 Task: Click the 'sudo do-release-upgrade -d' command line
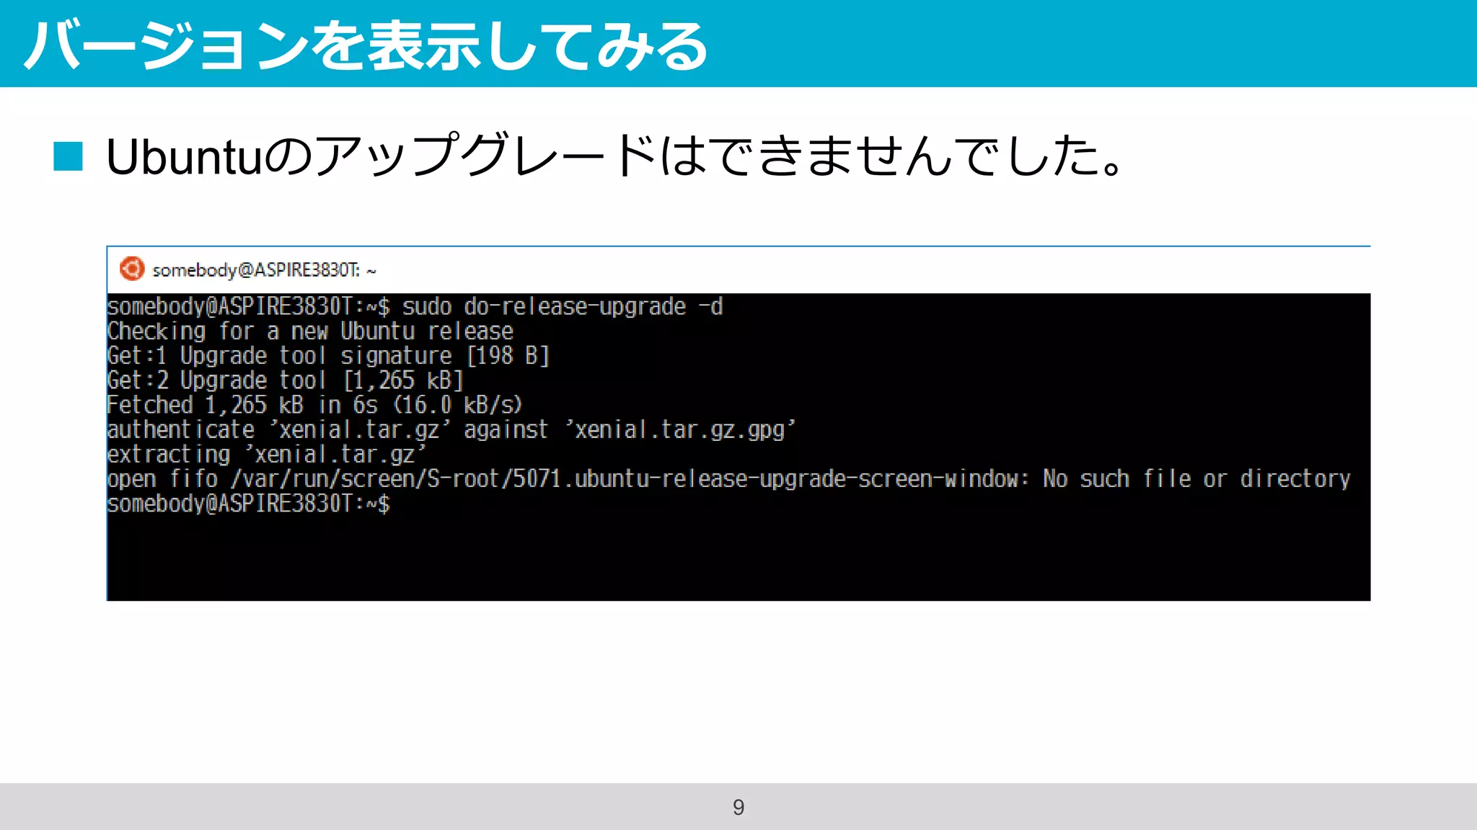[415, 307]
